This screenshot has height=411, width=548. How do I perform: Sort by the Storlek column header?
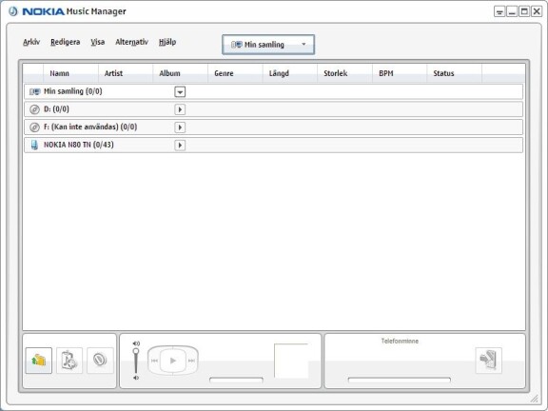pos(345,73)
